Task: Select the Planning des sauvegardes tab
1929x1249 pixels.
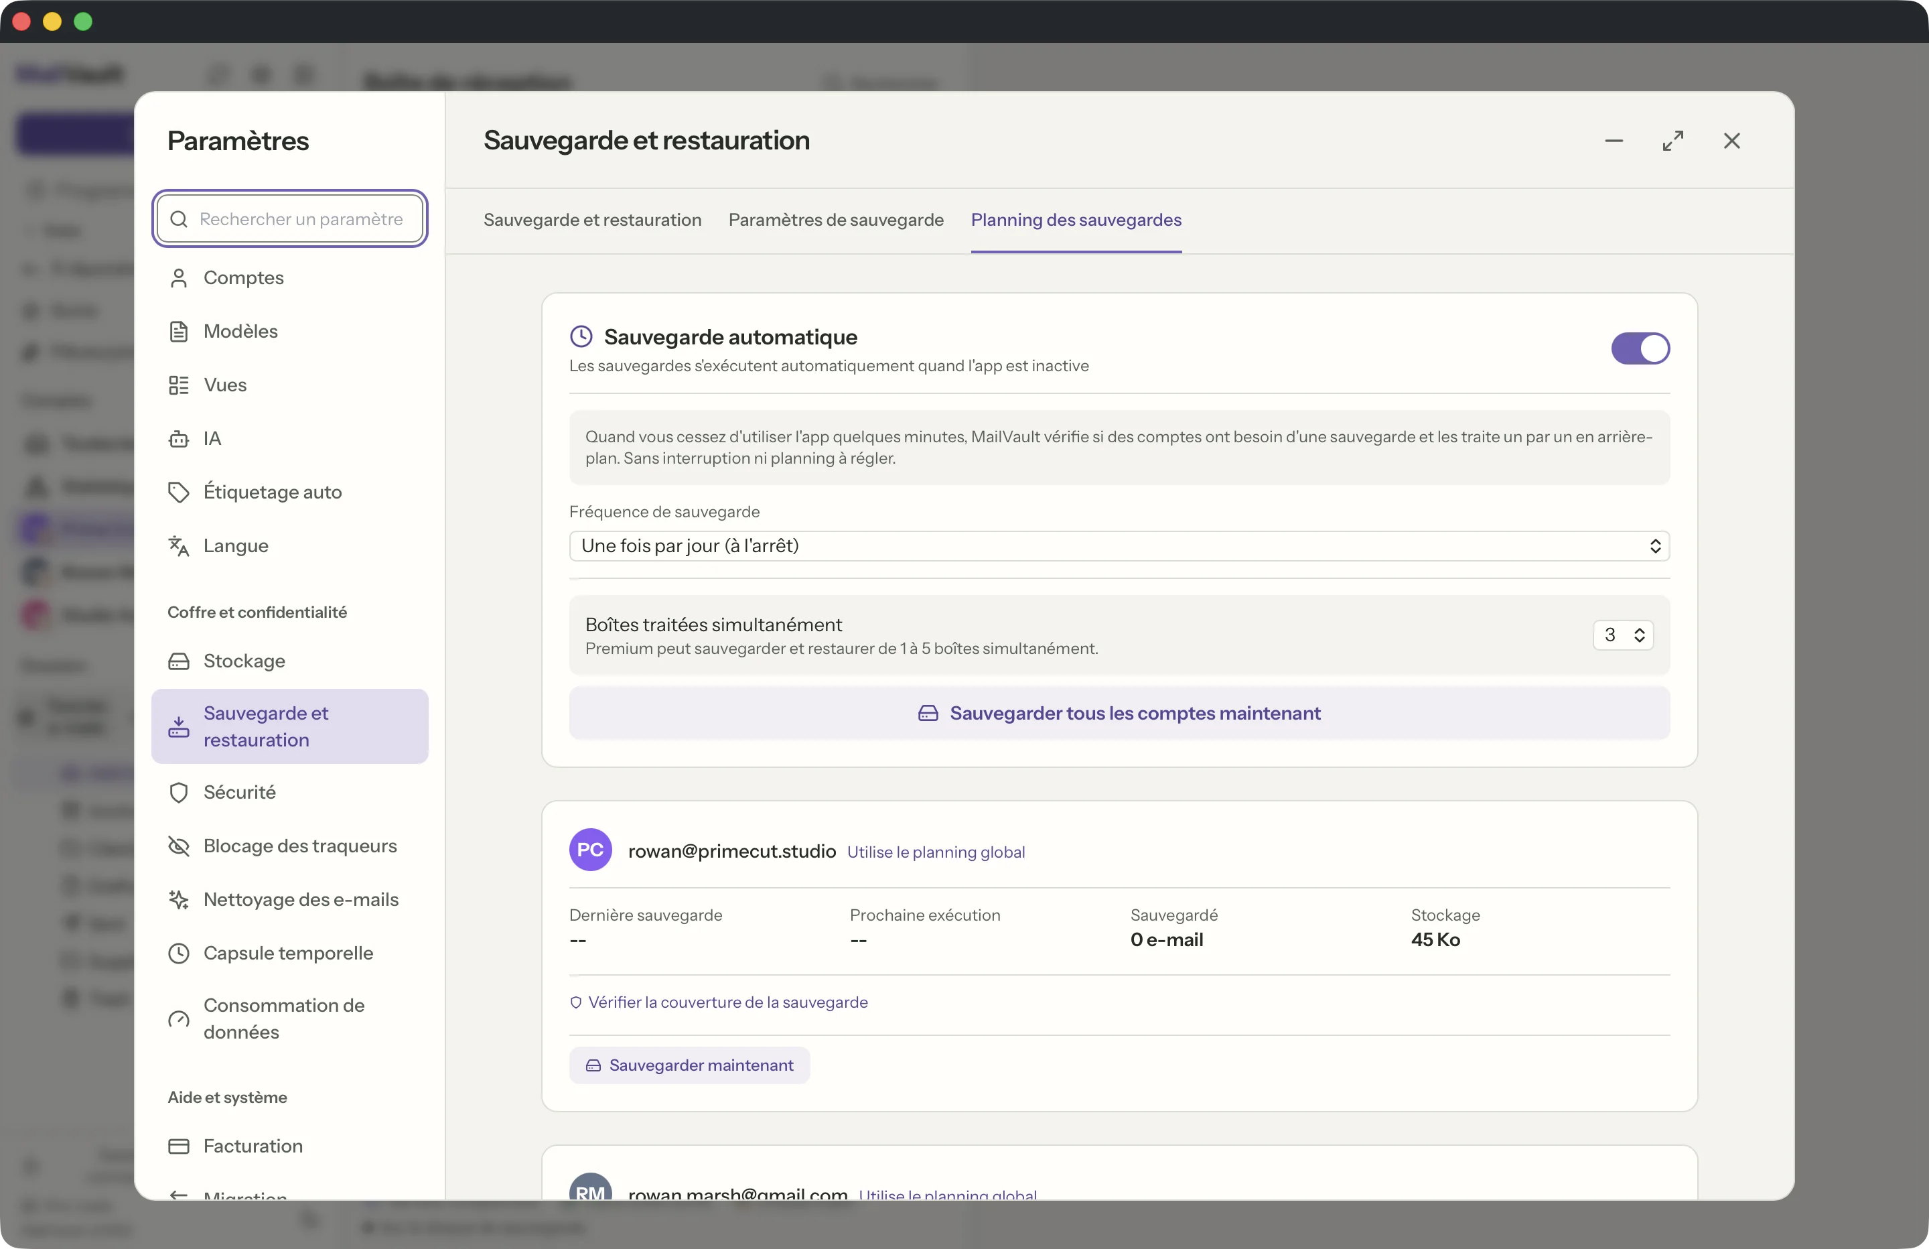Action: tap(1076, 220)
